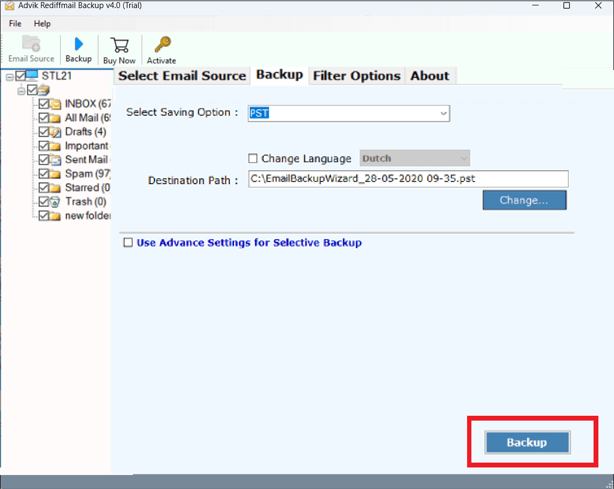Switch to the About tab
The image size is (614, 489).
430,75
